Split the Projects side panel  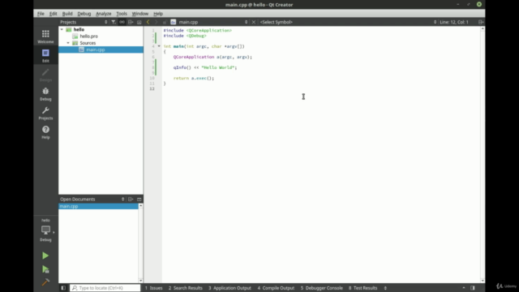click(131, 22)
